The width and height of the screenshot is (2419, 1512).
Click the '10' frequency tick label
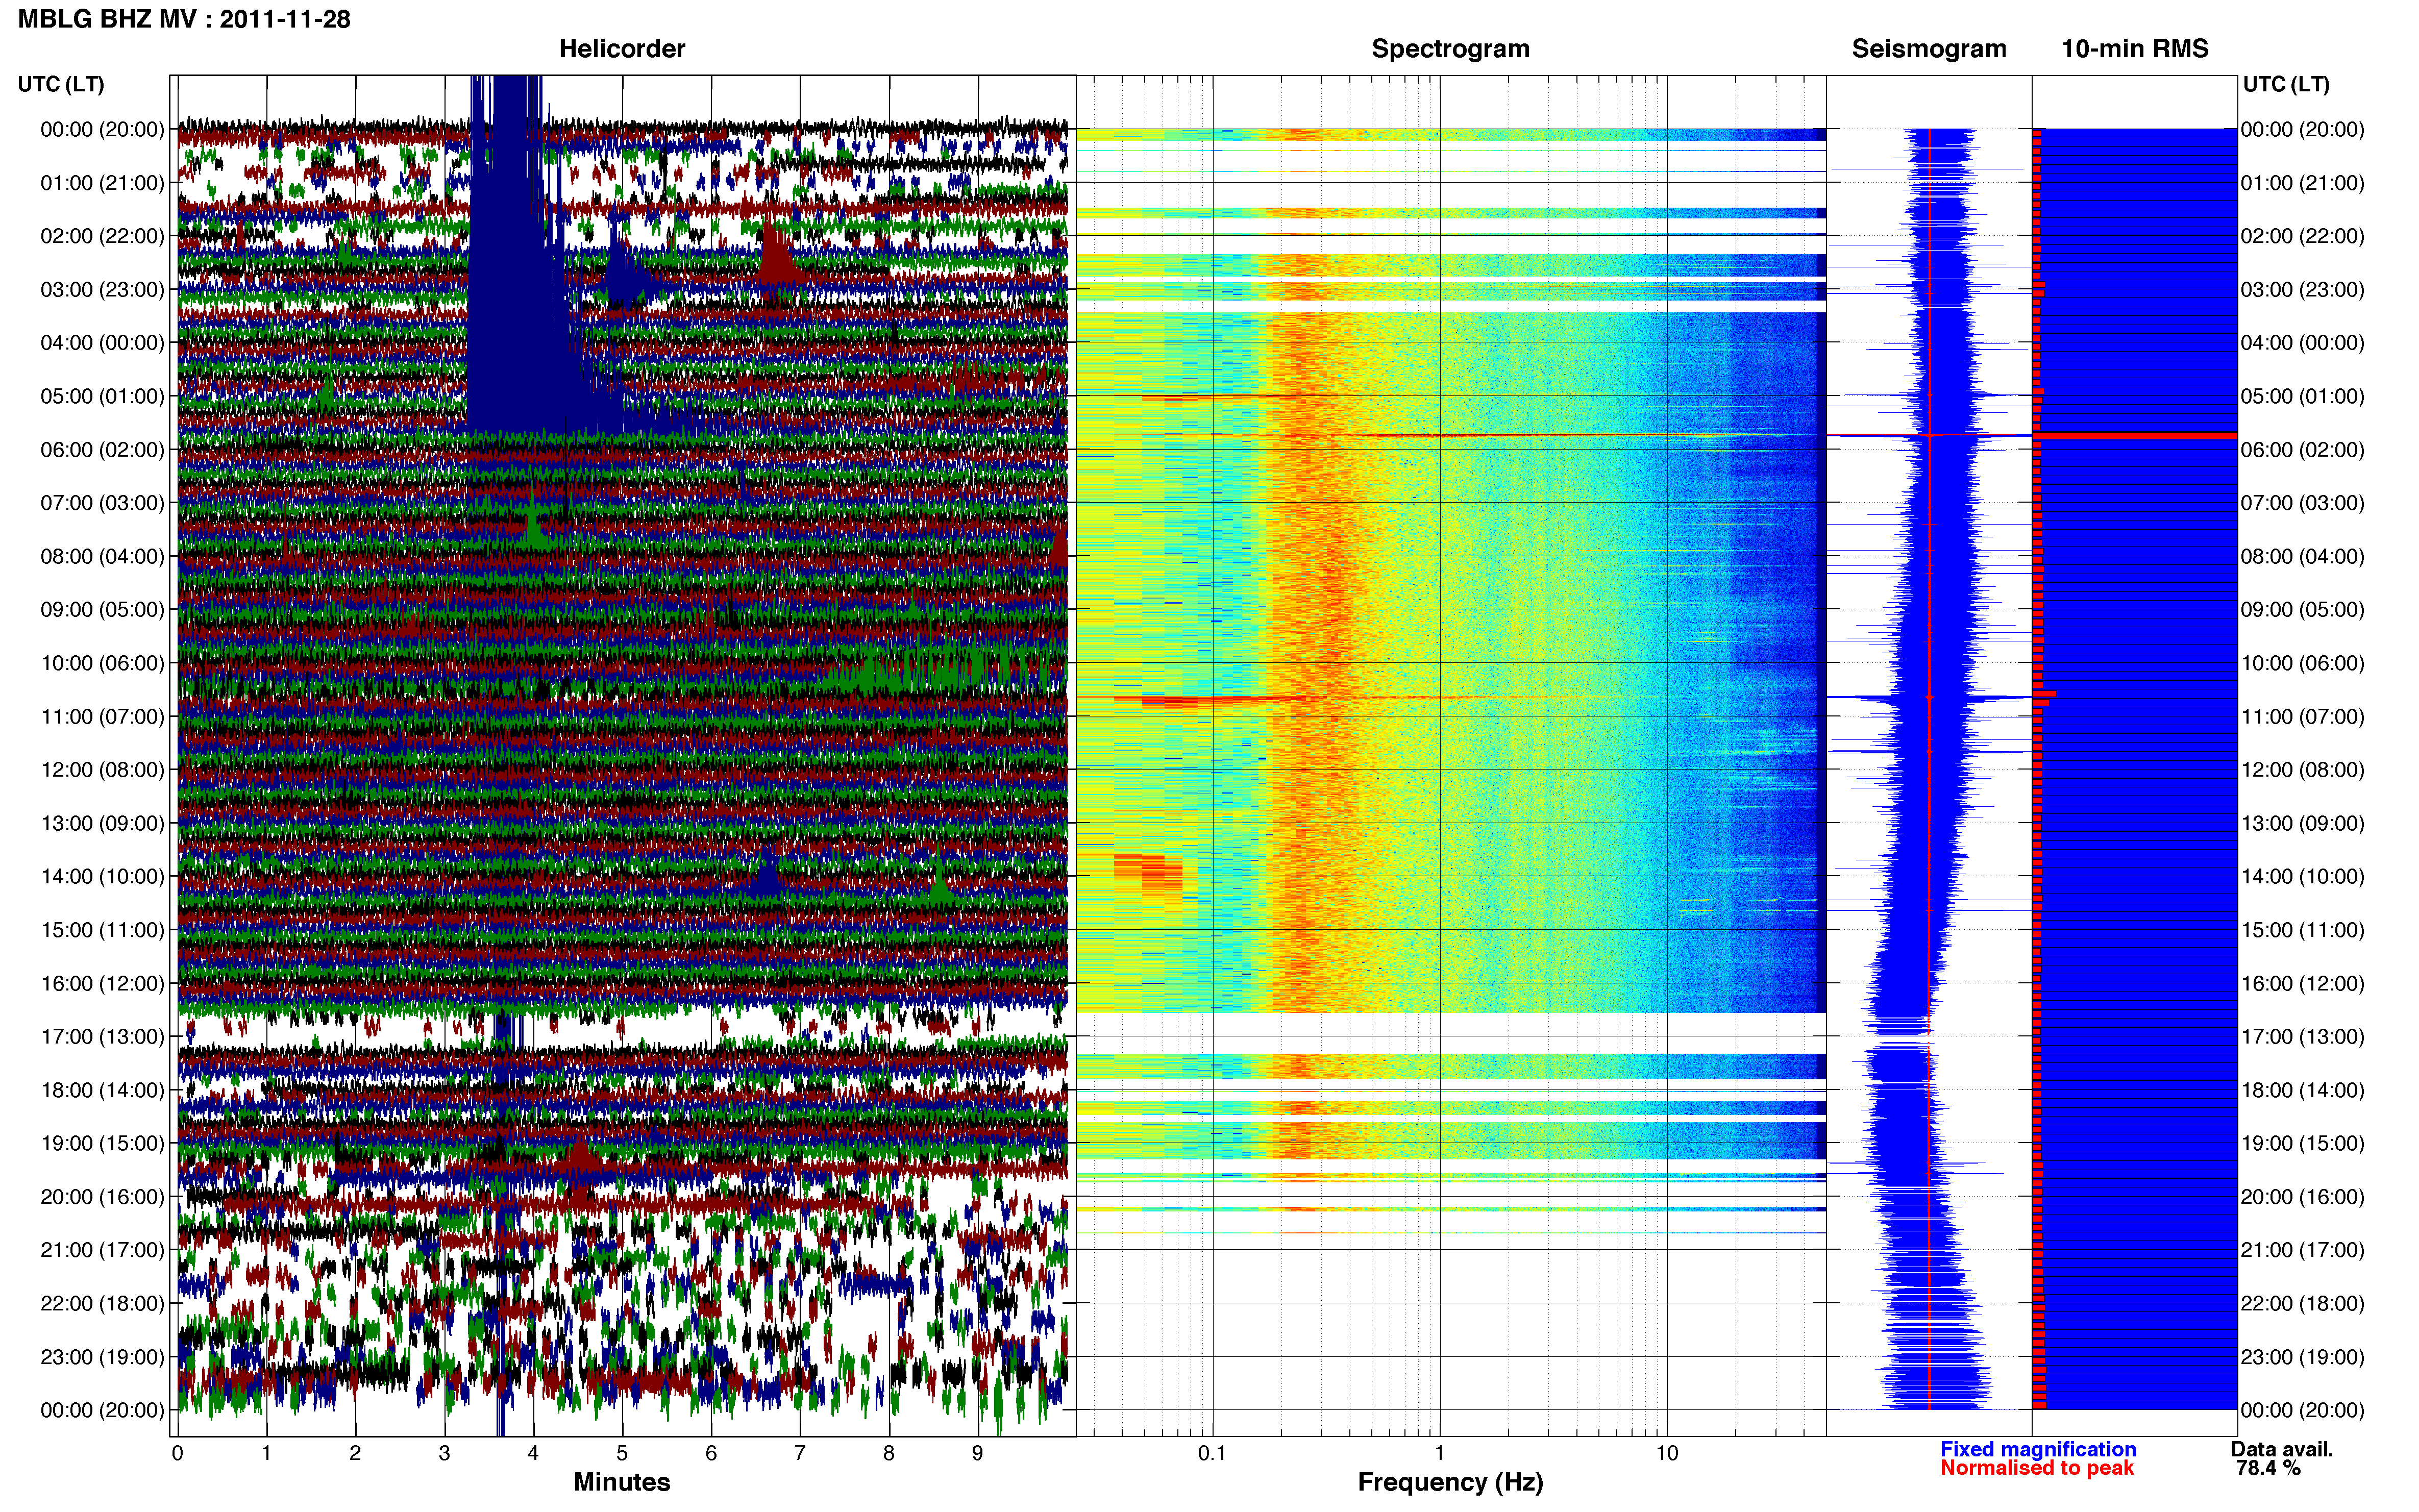pyautogui.click(x=1666, y=1453)
